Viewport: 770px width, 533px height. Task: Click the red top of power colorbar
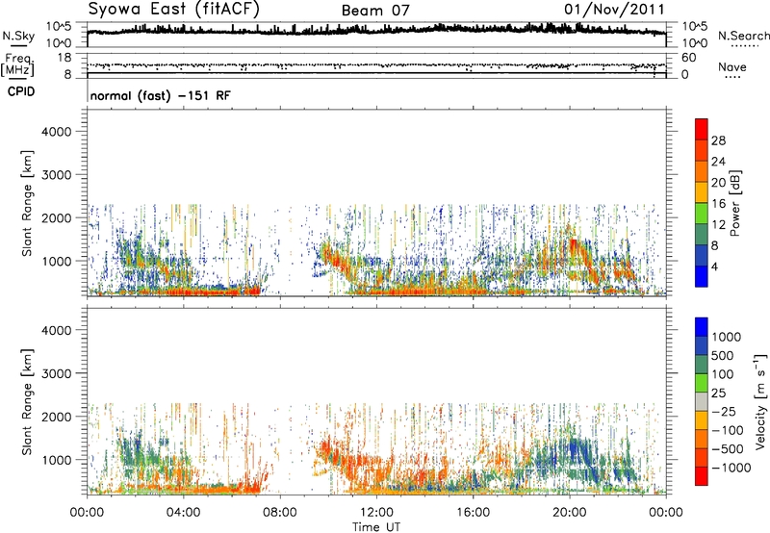tap(702, 129)
